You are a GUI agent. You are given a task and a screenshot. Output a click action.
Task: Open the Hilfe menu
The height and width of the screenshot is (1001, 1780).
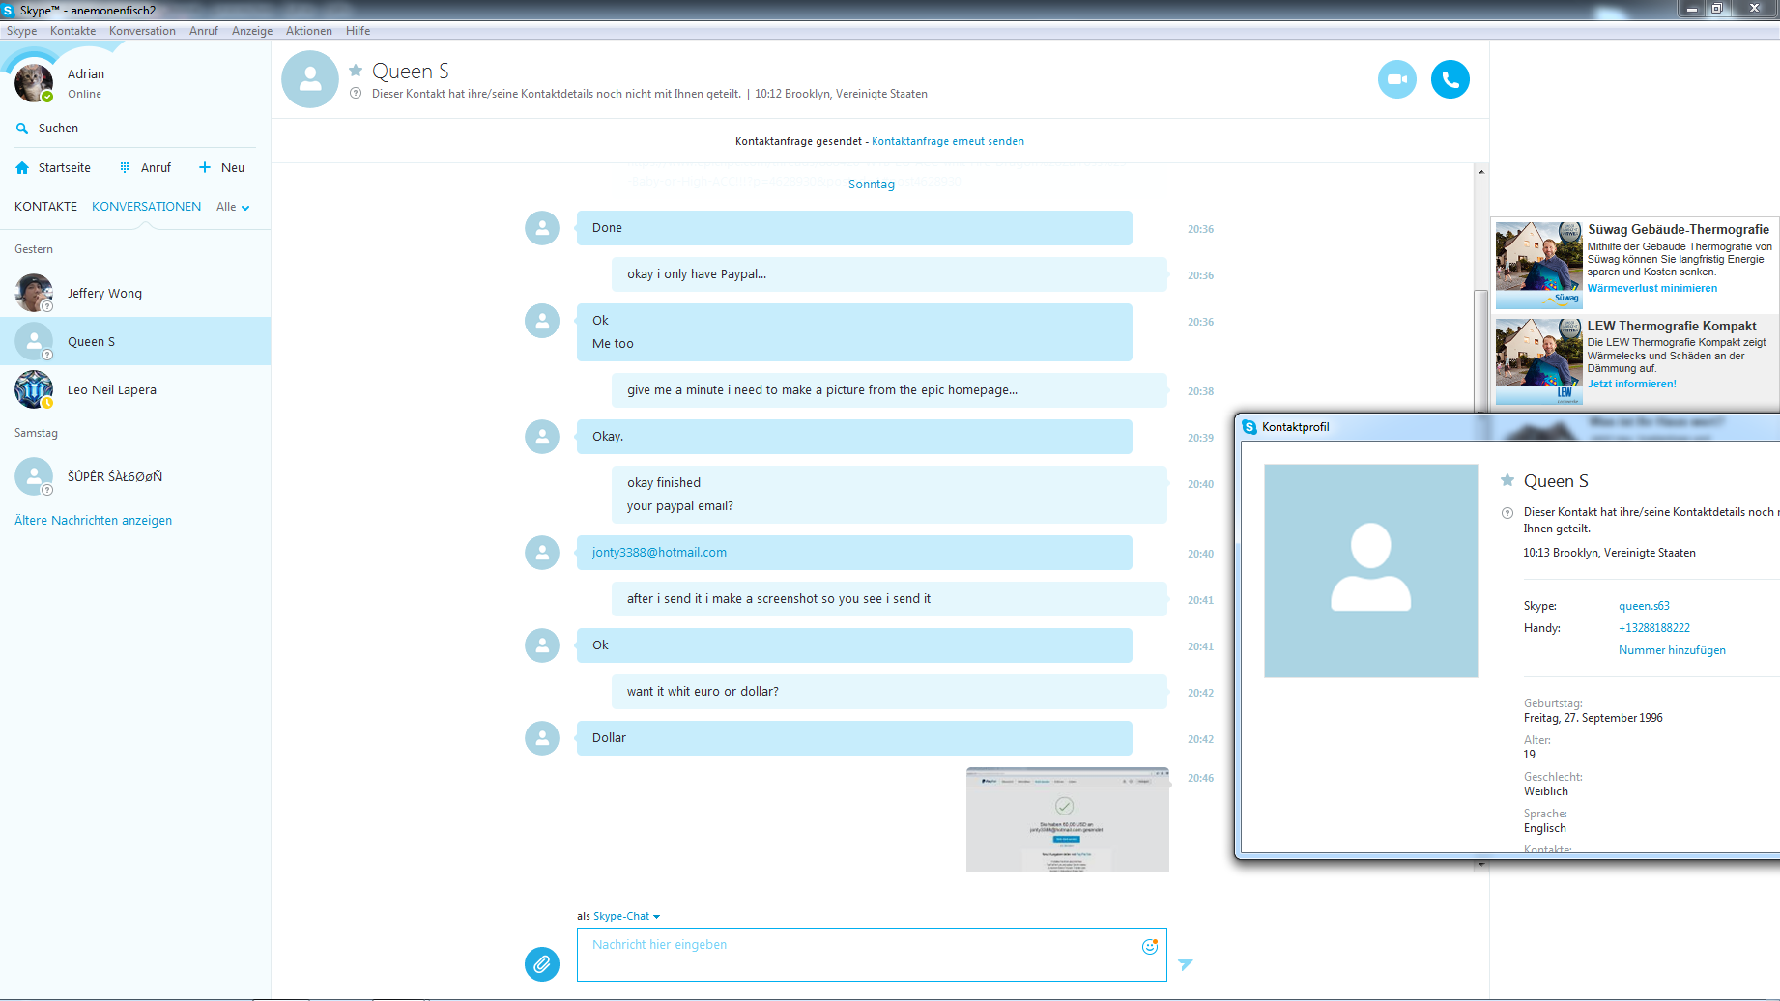click(359, 31)
